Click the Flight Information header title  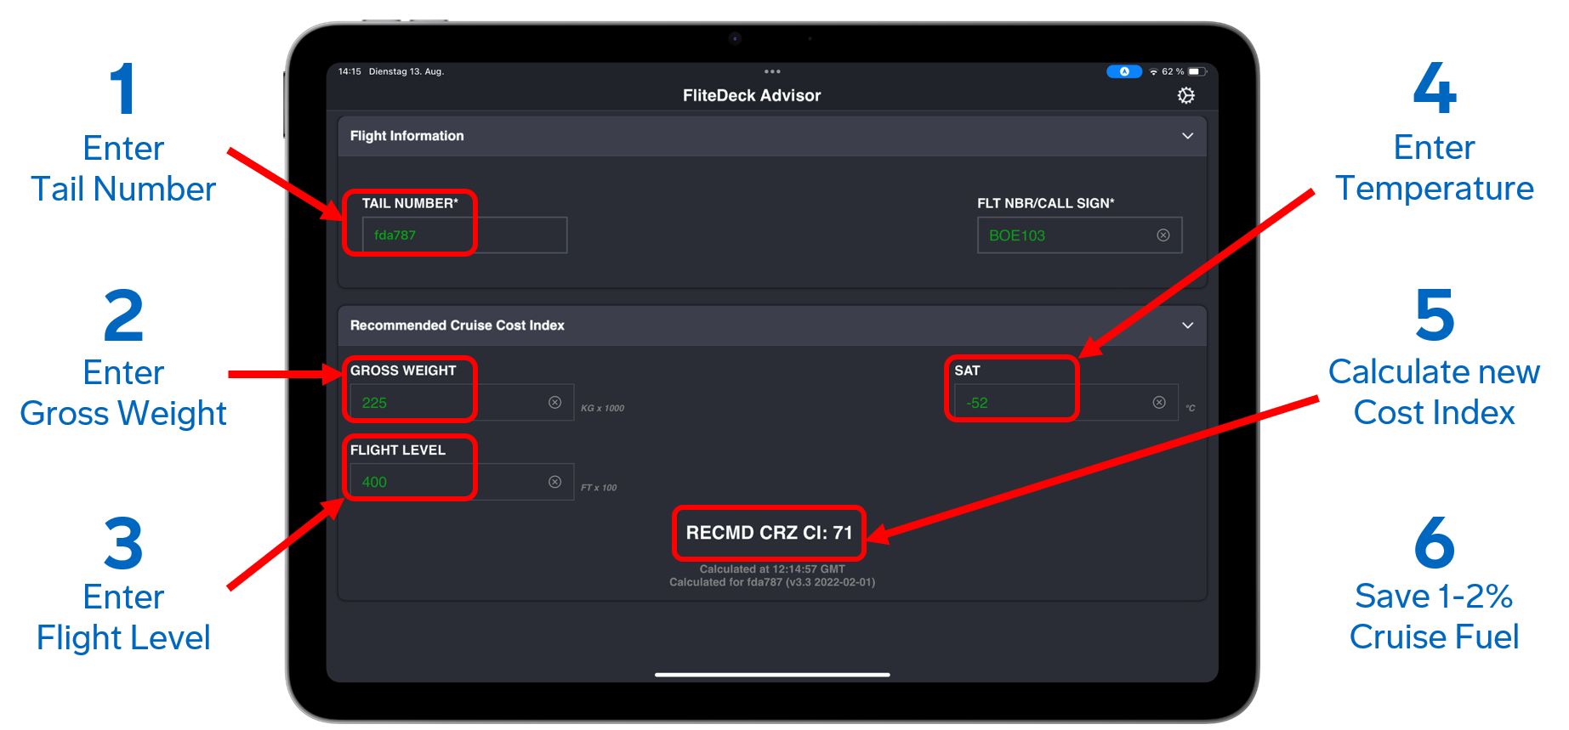click(x=406, y=136)
